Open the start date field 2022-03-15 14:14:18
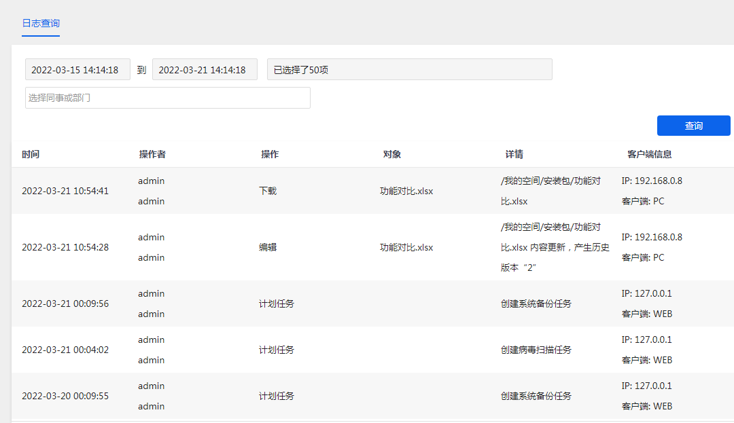The width and height of the screenshot is (734, 423). [x=77, y=69]
